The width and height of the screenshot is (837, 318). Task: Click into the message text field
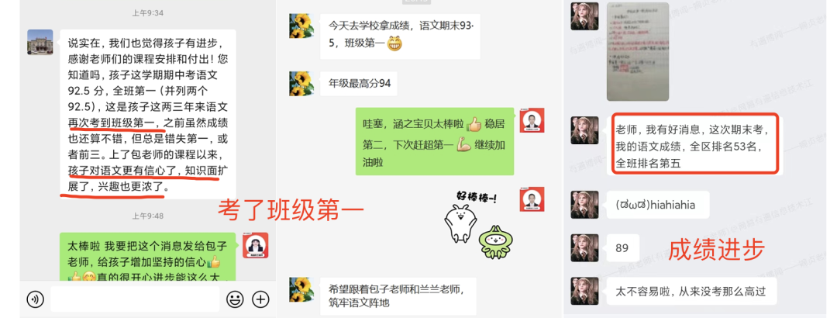tap(135, 299)
